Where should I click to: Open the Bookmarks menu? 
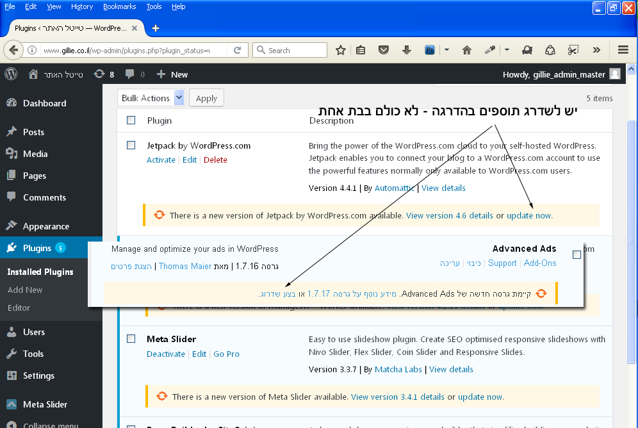[x=119, y=6]
